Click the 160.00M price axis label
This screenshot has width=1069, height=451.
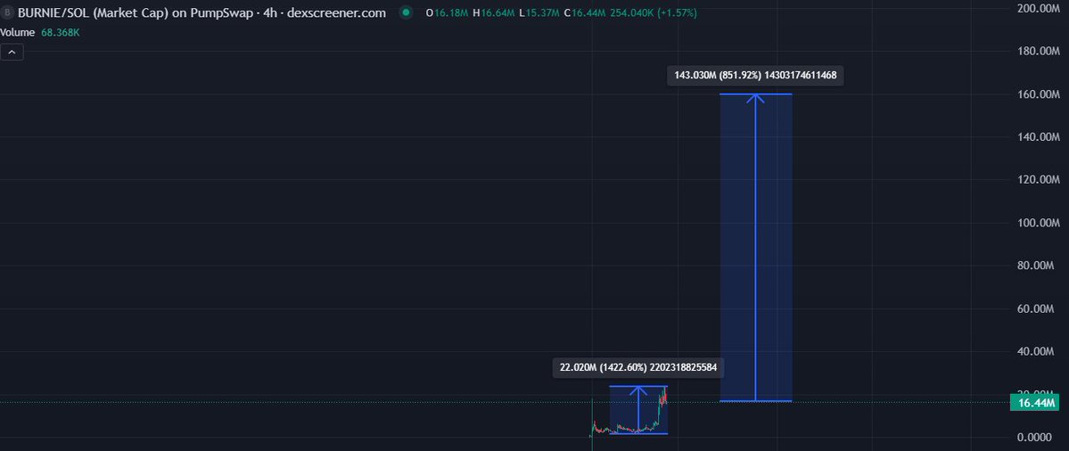[1038, 94]
